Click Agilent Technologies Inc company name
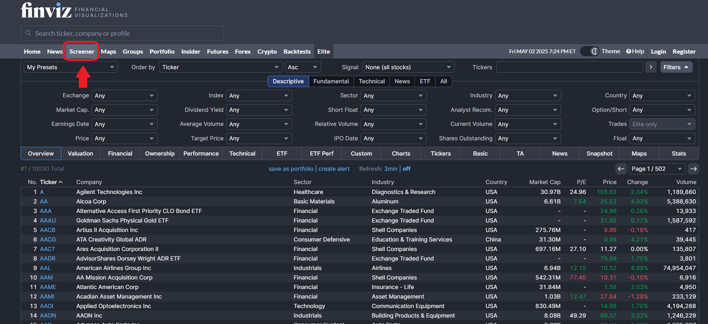The image size is (708, 324). pyautogui.click(x=109, y=192)
